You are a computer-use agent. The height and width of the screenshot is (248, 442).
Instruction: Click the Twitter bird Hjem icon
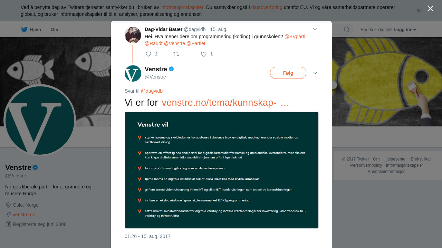click(x=24, y=29)
